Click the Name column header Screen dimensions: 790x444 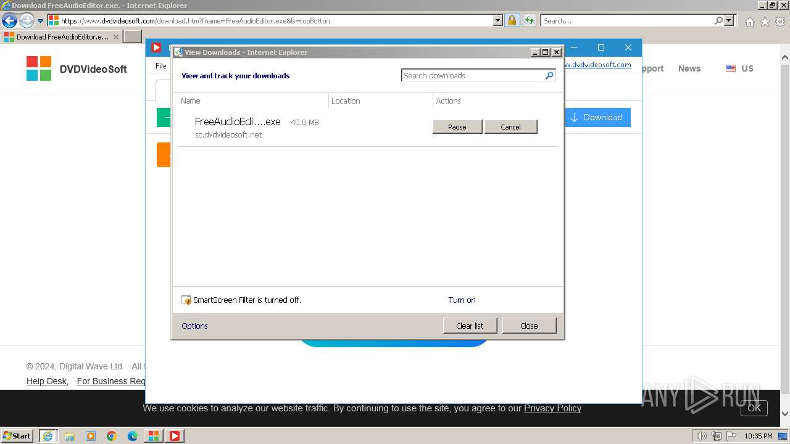[253, 101]
